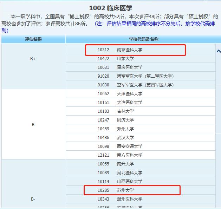Click the blue note about 评估结果相同的高校排序
221x209 pixels.
(108, 27)
